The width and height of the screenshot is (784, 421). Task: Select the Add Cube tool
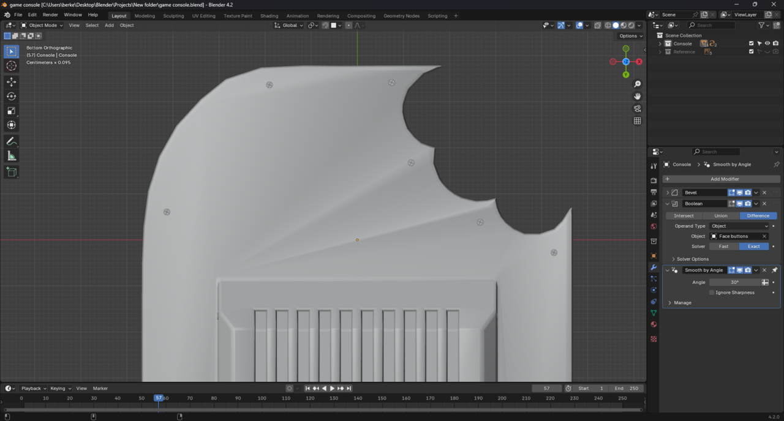coord(11,172)
